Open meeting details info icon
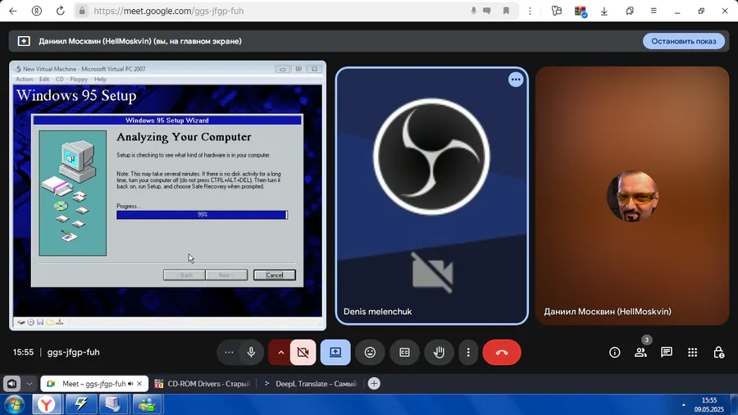Image resolution: width=738 pixels, height=415 pixels. 615,353
